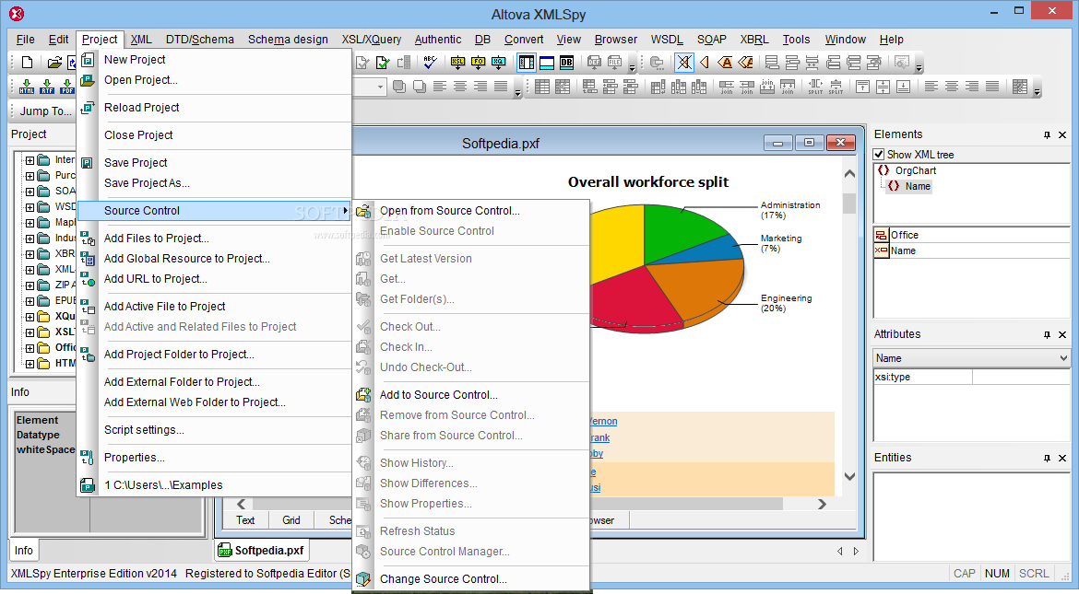
Task: Click the Open Project folder icon in menu
Action: pos(88,80)
